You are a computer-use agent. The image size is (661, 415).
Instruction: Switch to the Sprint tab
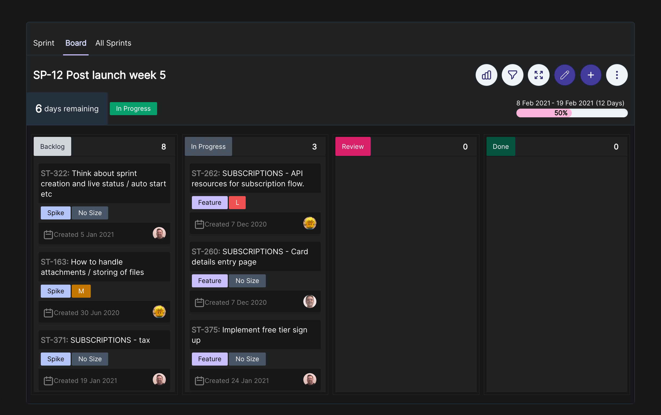pos(44,43)
